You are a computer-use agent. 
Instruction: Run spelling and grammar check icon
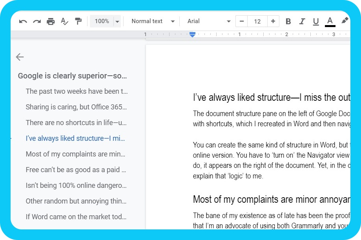tap(64, 22)
